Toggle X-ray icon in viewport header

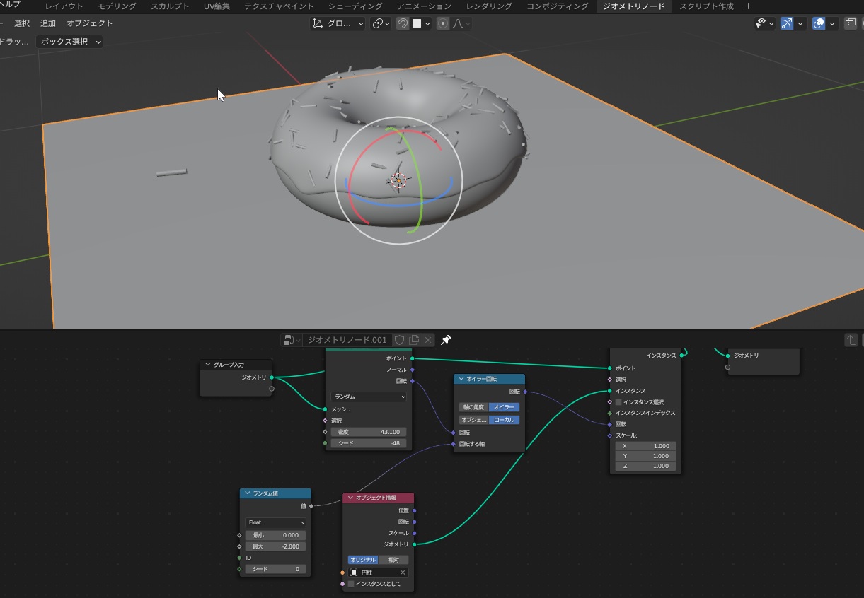point(850,23)
